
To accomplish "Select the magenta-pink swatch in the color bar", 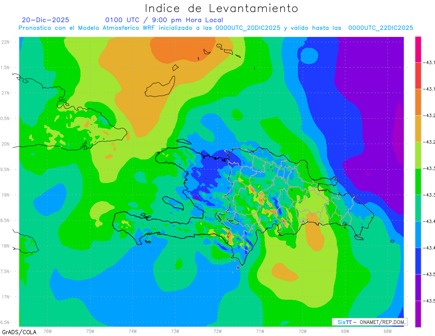I will point(418,49).
